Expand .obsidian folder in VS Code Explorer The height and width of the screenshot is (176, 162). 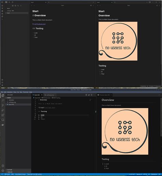[18, 100]
